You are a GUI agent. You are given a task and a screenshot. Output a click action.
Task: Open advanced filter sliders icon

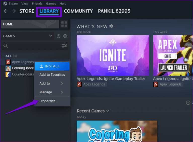pos(64,46)
